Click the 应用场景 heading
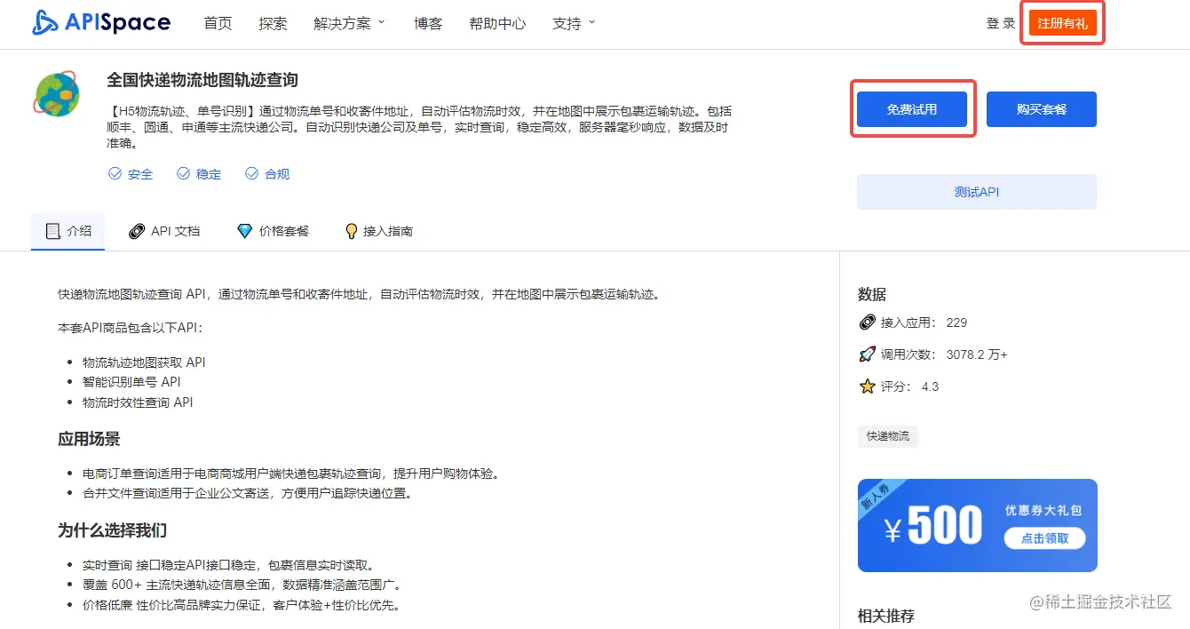Image resolution: width=1190 pixels, height=629 pixels. click(89, 439)
